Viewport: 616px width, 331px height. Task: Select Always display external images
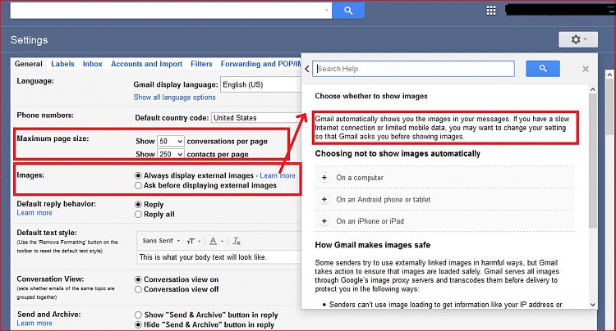click(138, 175)
